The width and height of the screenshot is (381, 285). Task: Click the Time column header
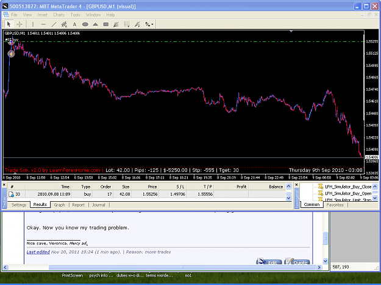[48, 187]
